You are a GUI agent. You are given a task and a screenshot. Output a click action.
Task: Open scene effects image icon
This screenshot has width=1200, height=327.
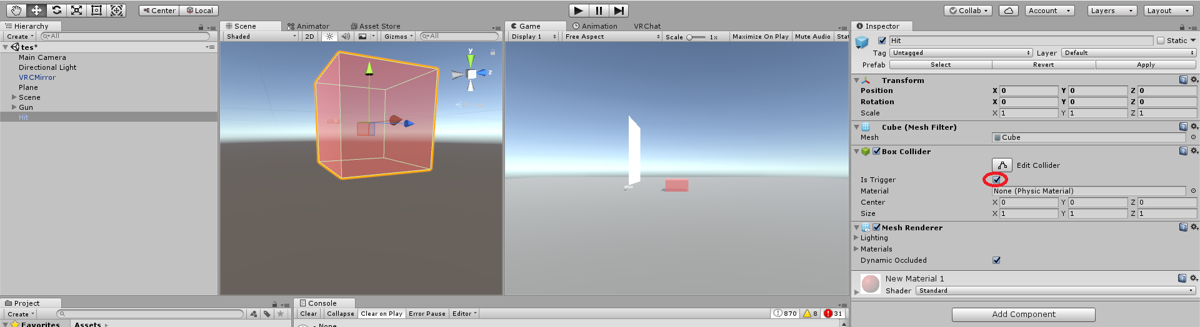coord(362,36)
